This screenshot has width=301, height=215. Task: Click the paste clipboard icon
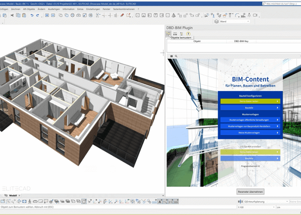click(x=24, y=15)
